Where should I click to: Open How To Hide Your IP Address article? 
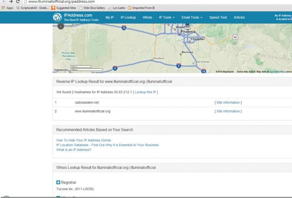pos(83,140)
